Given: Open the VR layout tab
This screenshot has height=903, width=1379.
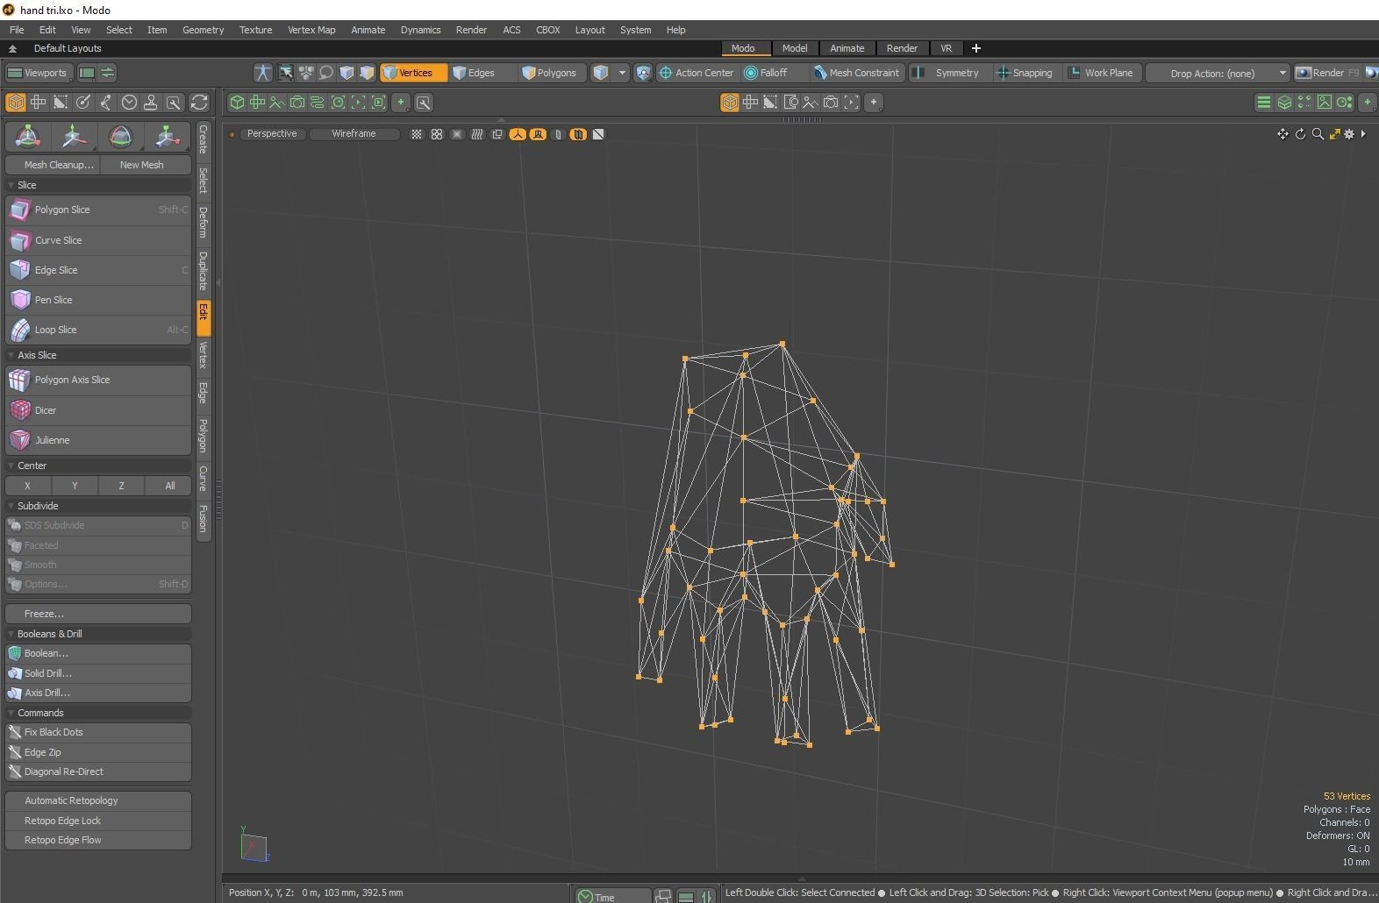Looking at the screenshot, I should (946, 48).
